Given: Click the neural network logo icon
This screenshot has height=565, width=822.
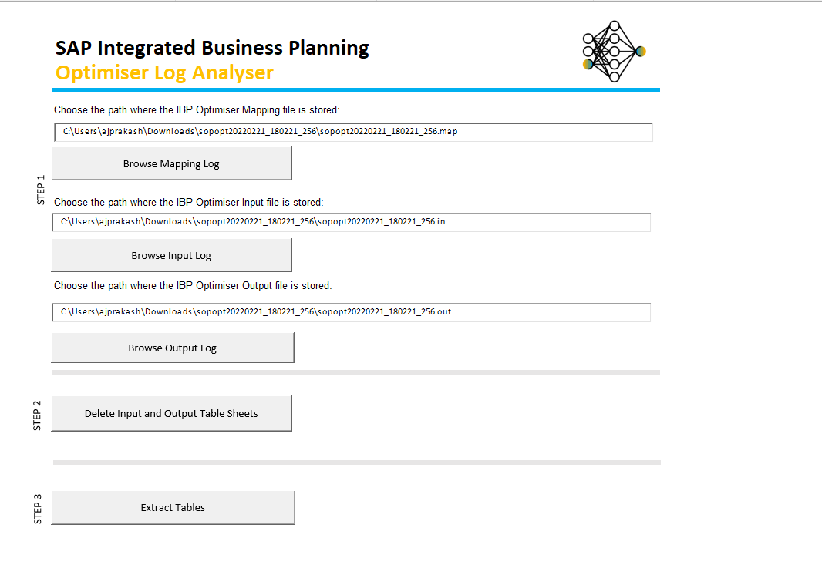Looking at the screenshot, I should point(614,52).
